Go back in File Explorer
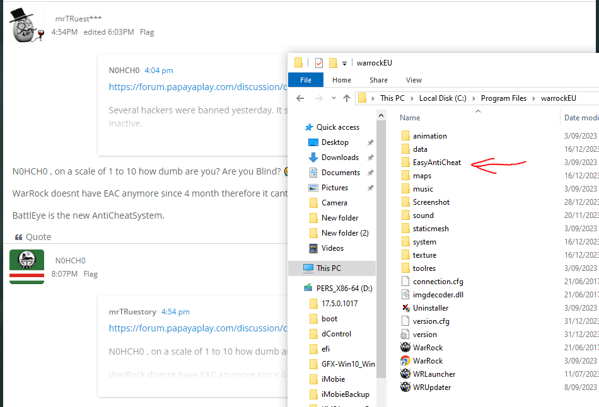 point(300,98)
